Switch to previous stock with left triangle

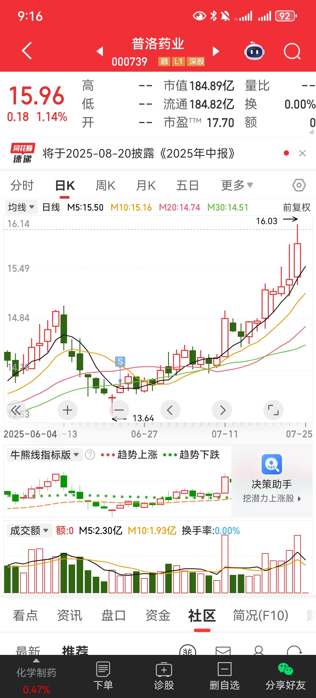pos(100,51)
